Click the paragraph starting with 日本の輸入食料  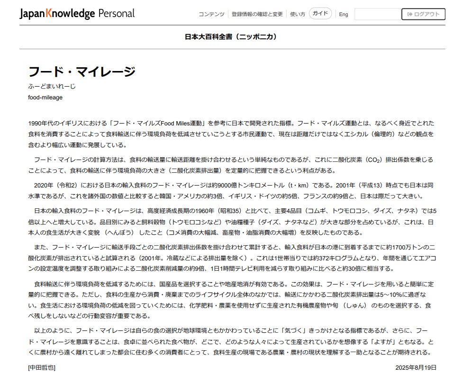[231, 221]
